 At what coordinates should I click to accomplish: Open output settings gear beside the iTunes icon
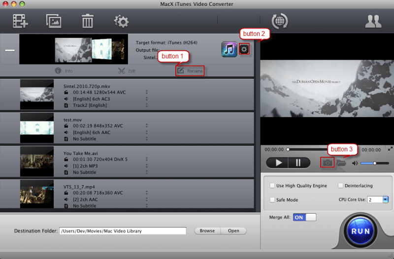click(244, 49)
